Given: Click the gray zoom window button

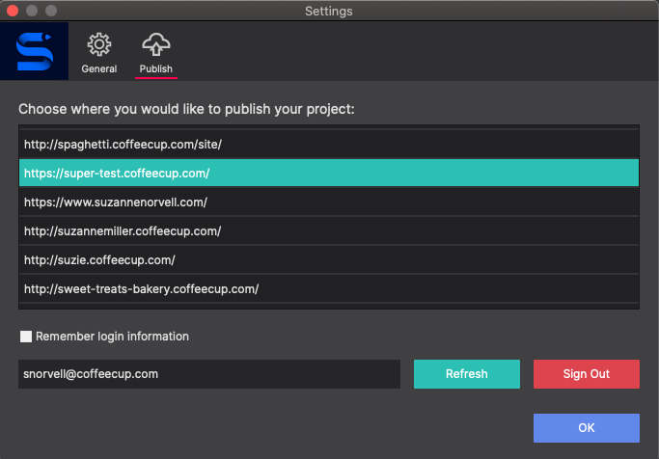Looking at the screenshot, I should [x=51, y=11].
